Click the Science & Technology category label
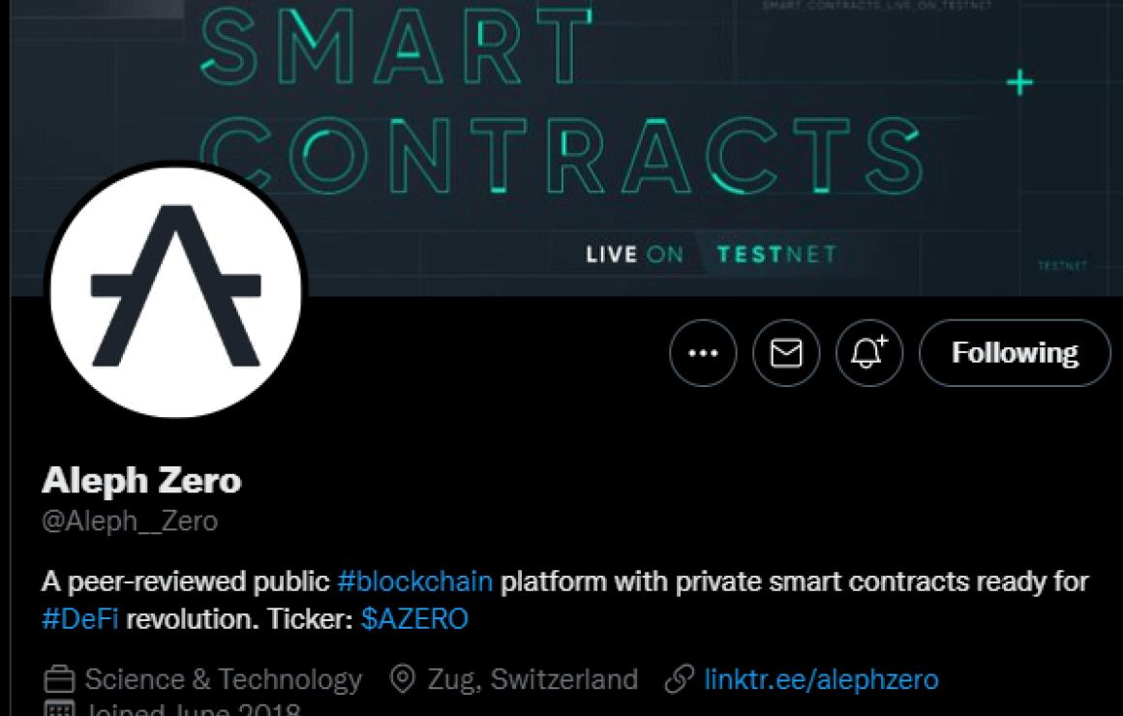 (x=224, y=679)
